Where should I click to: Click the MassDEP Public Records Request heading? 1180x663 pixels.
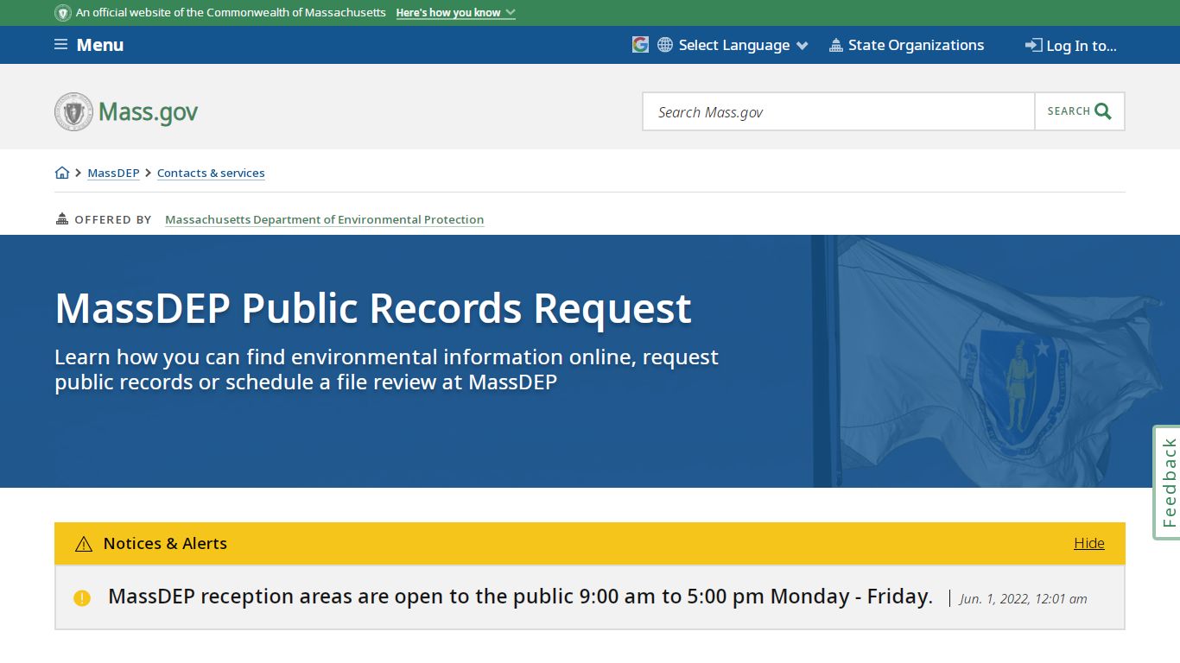[373, 308]
